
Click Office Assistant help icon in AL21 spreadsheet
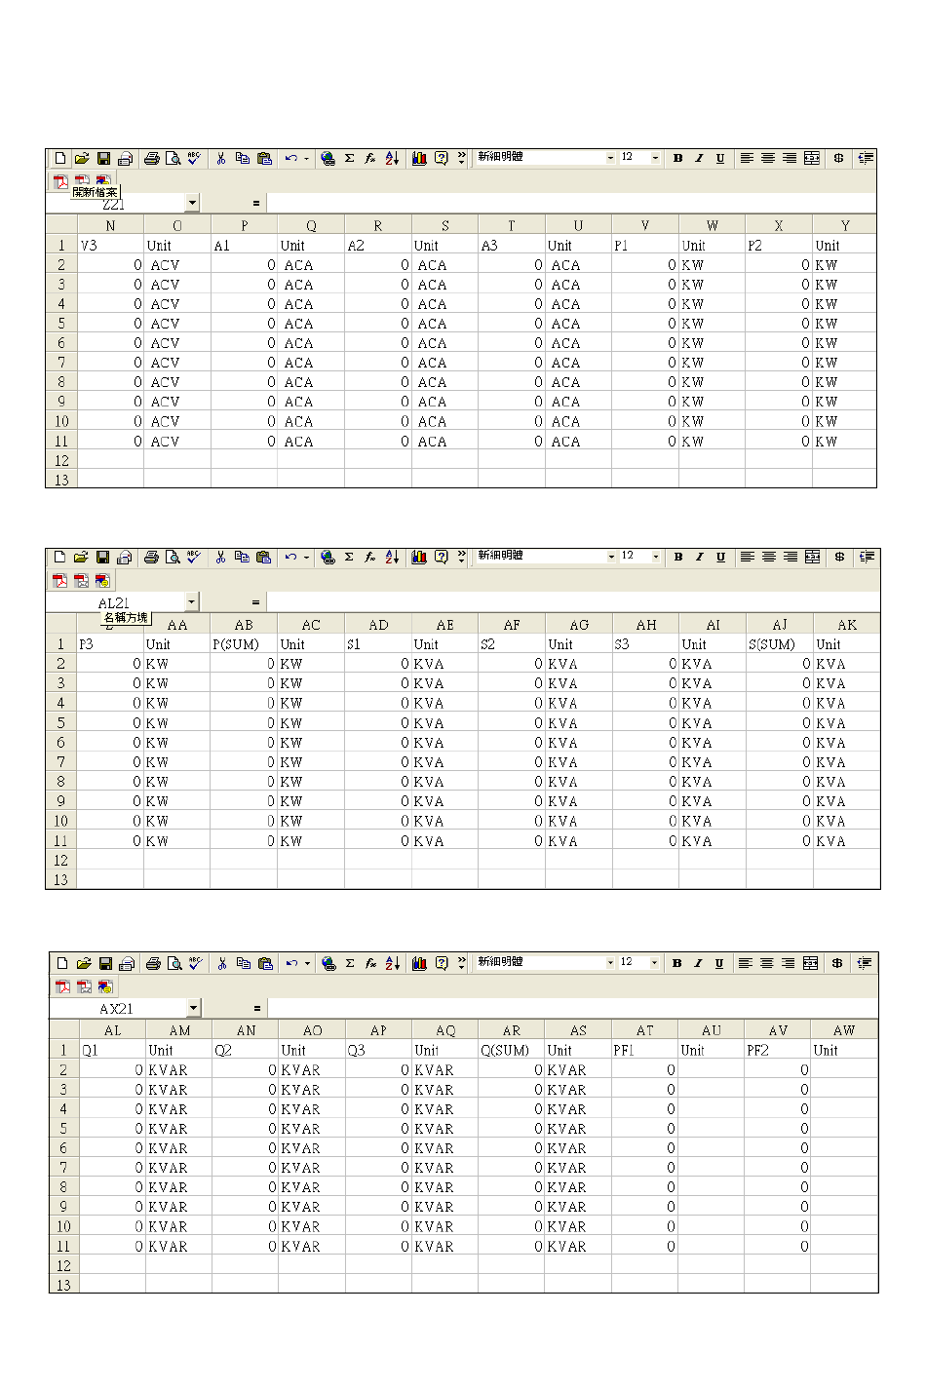[441, 557]
